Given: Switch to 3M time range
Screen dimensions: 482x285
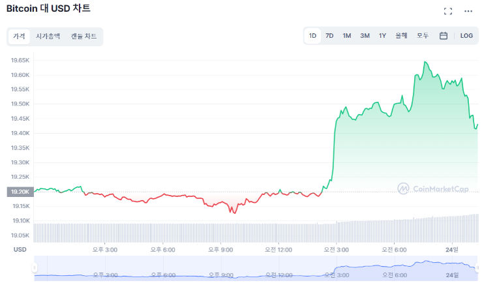Looking at the screenshot, I should (x=365, y=36).
